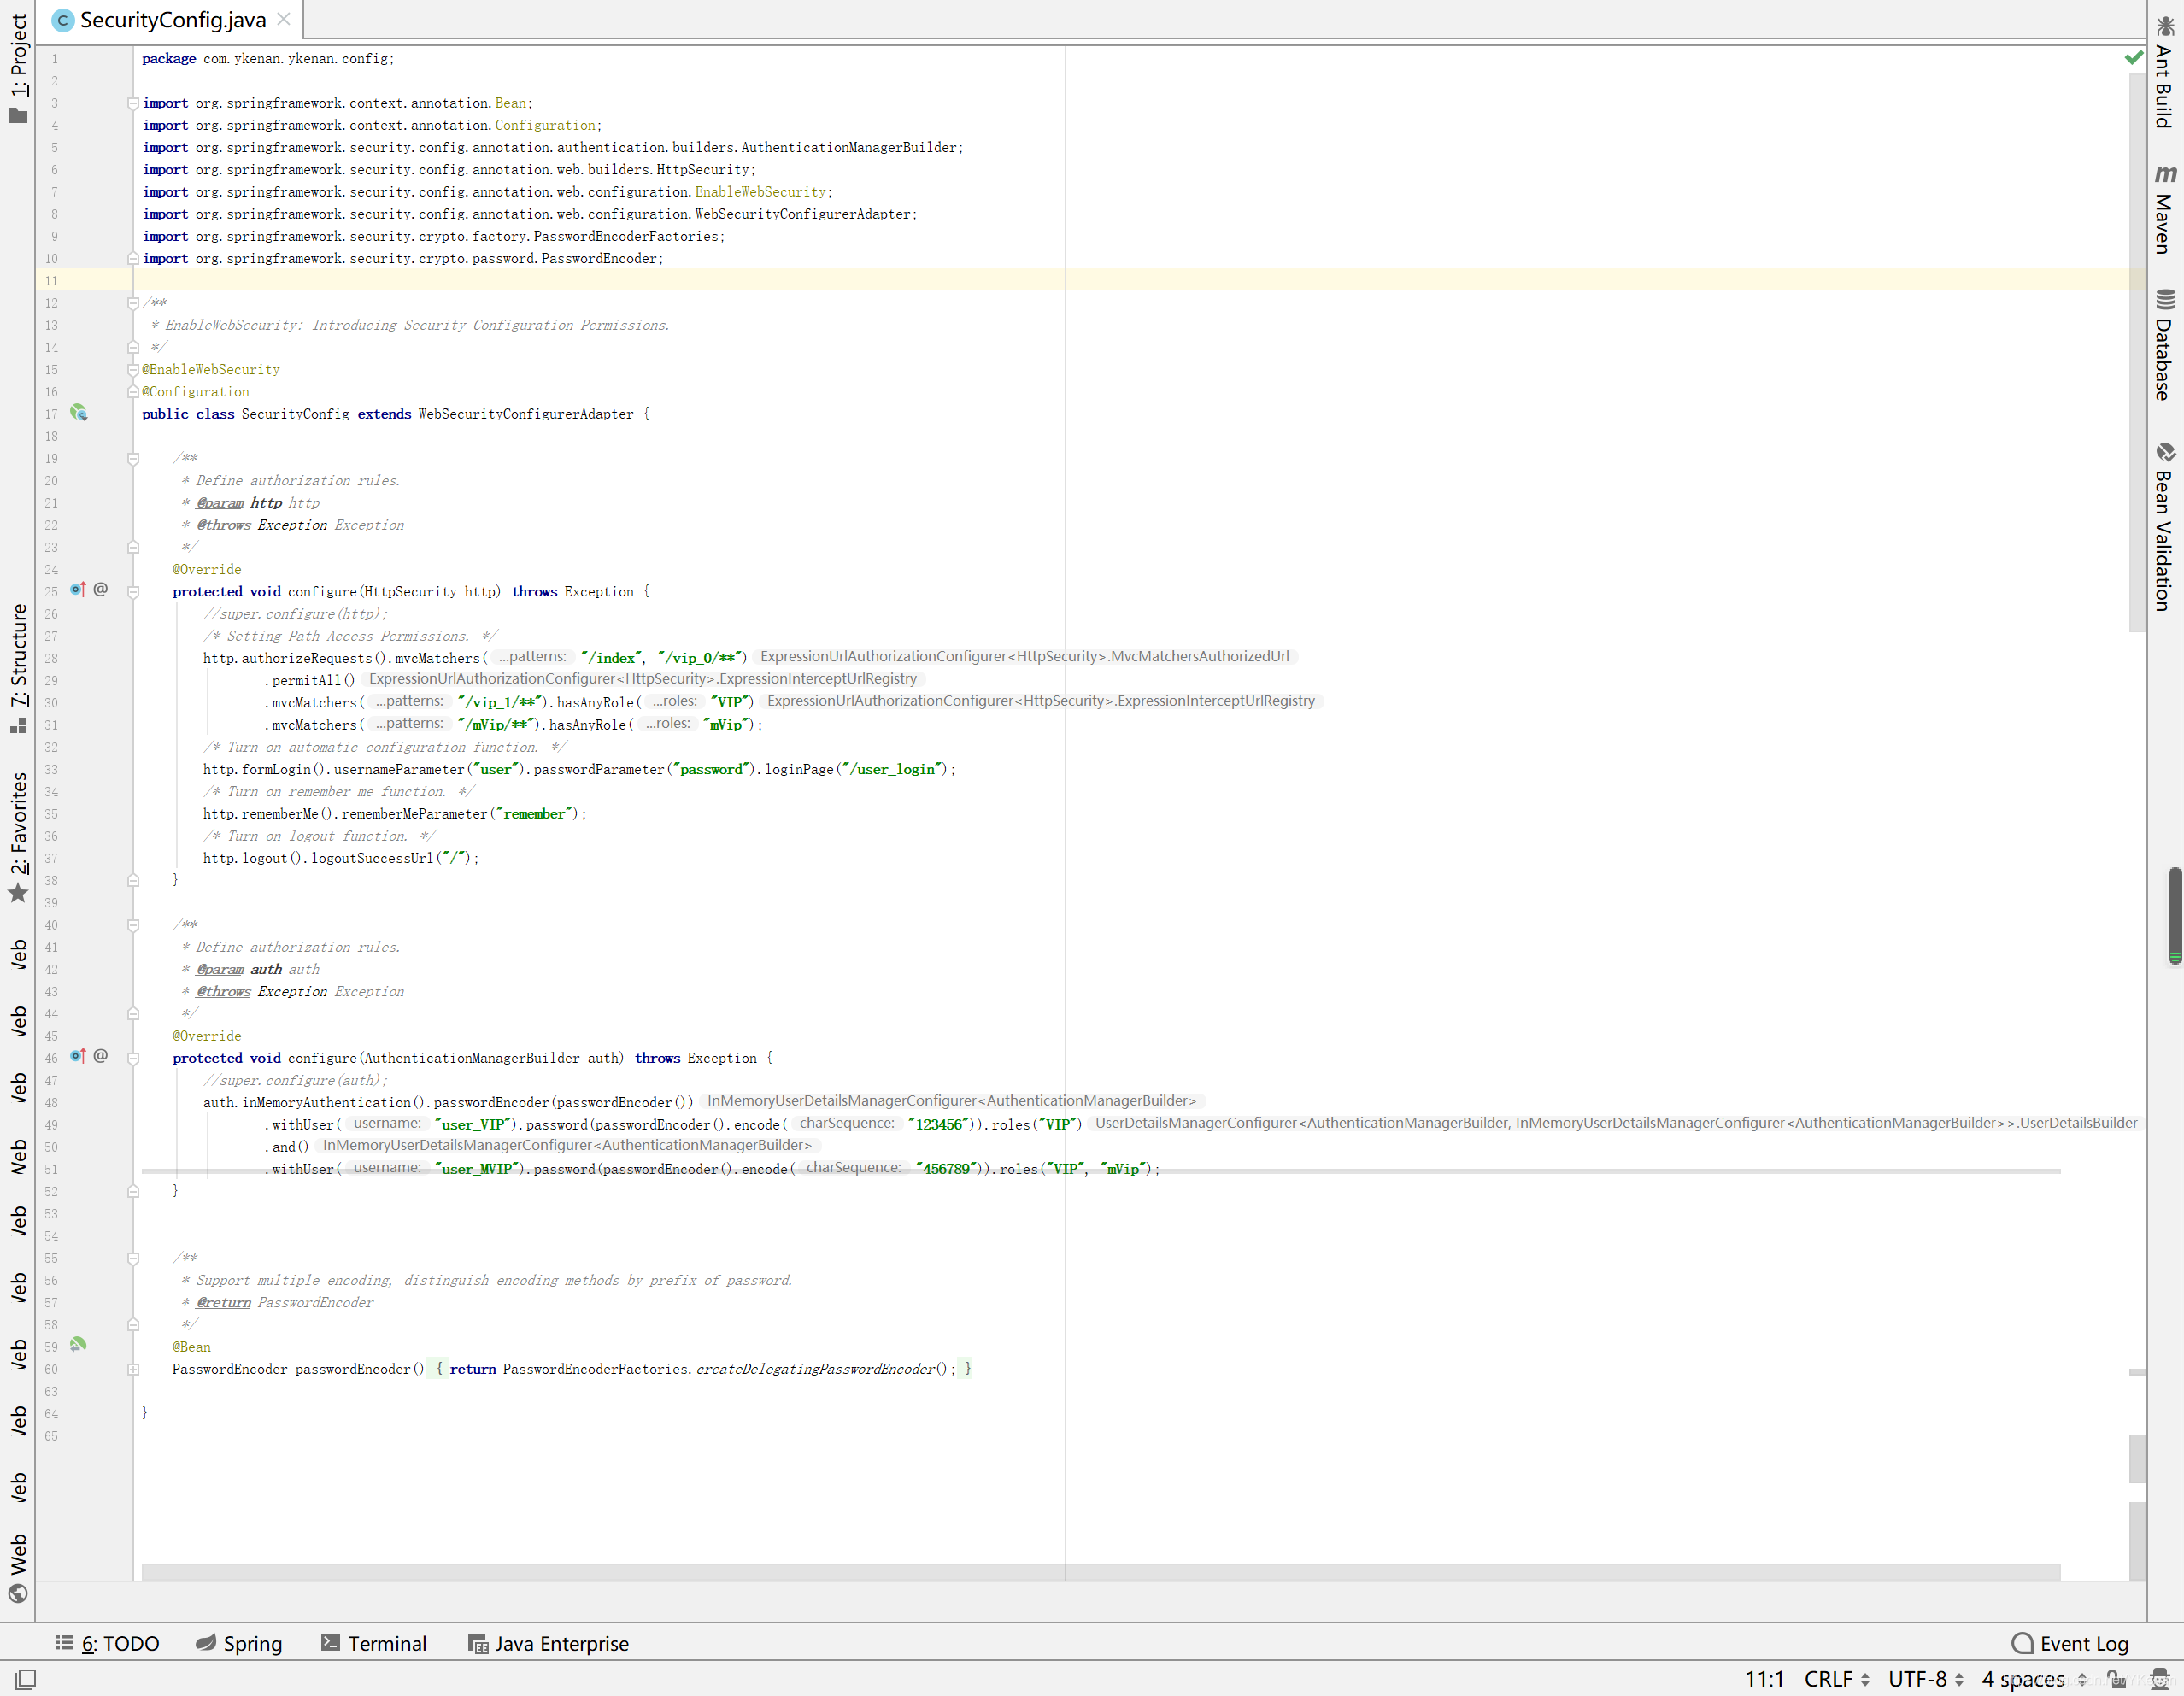Click the "/index" string on line 28
The width and height of the screenshot is (2184, 1696).
pos(611,658)
